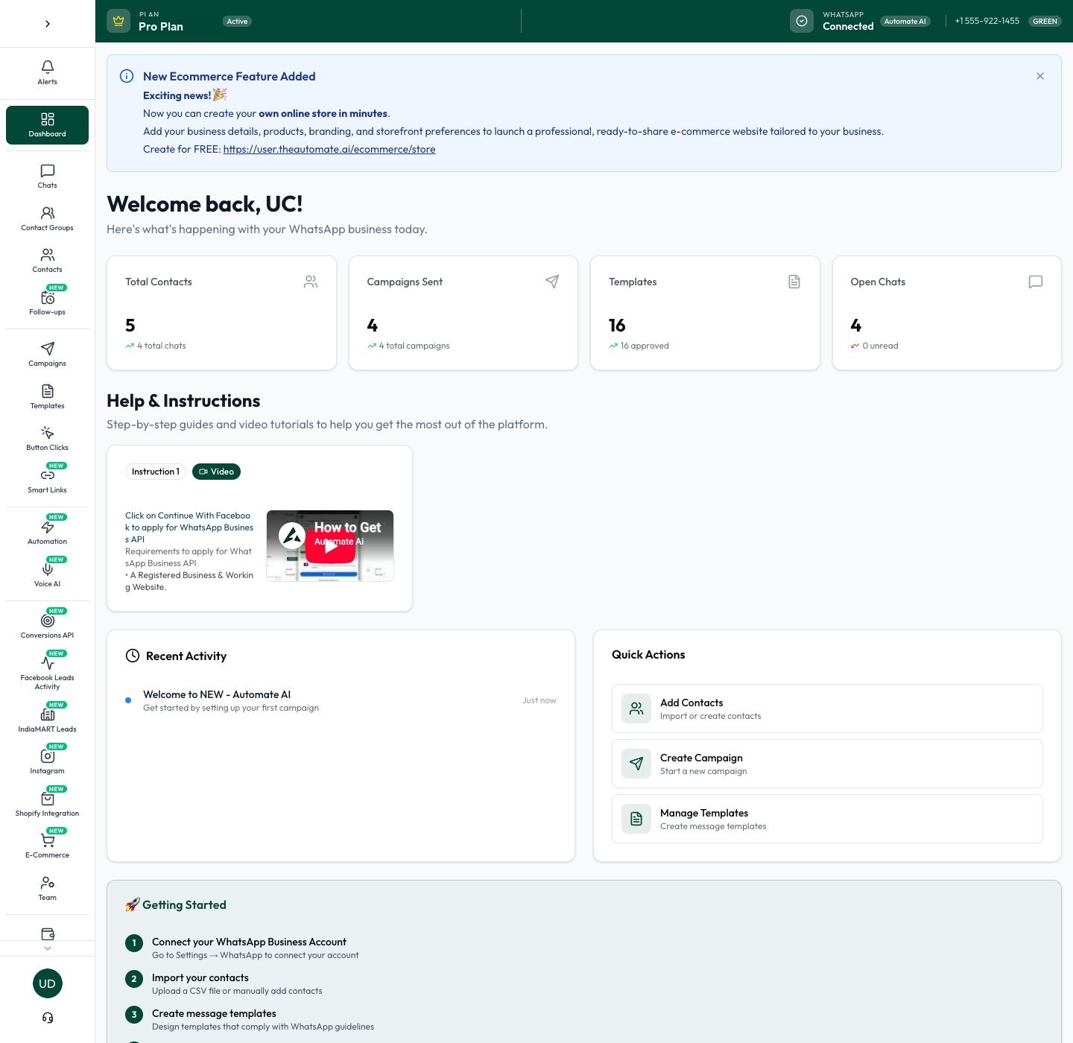Play the How to Get Automate AI video
The width and height of the screenshot is (1073, 1043).
tap(330, 545)
